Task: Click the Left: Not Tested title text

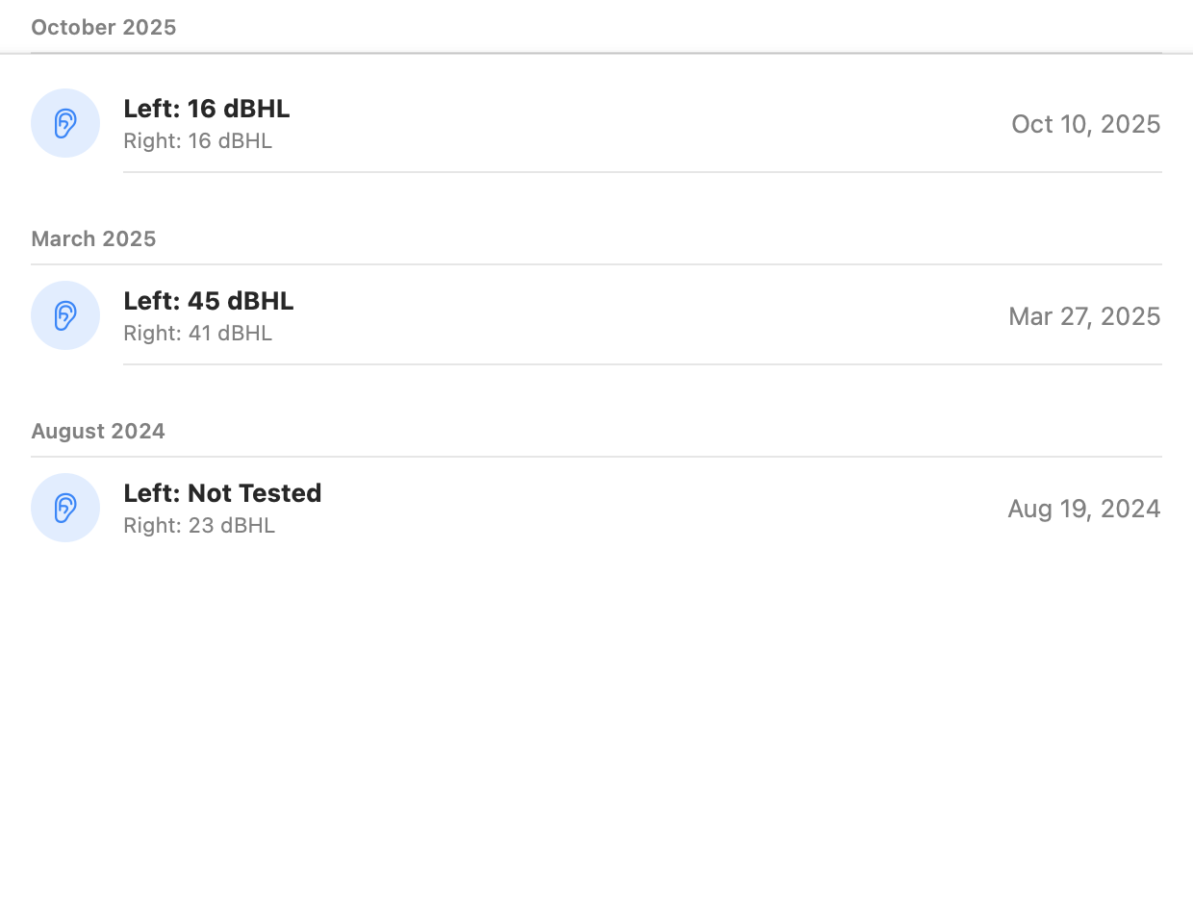Action: coord(222,493)
